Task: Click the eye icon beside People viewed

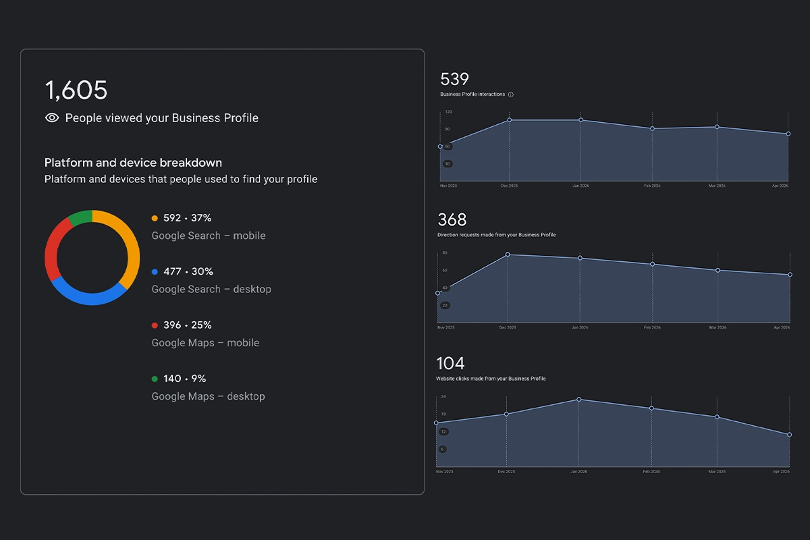Action: [52, 117]
